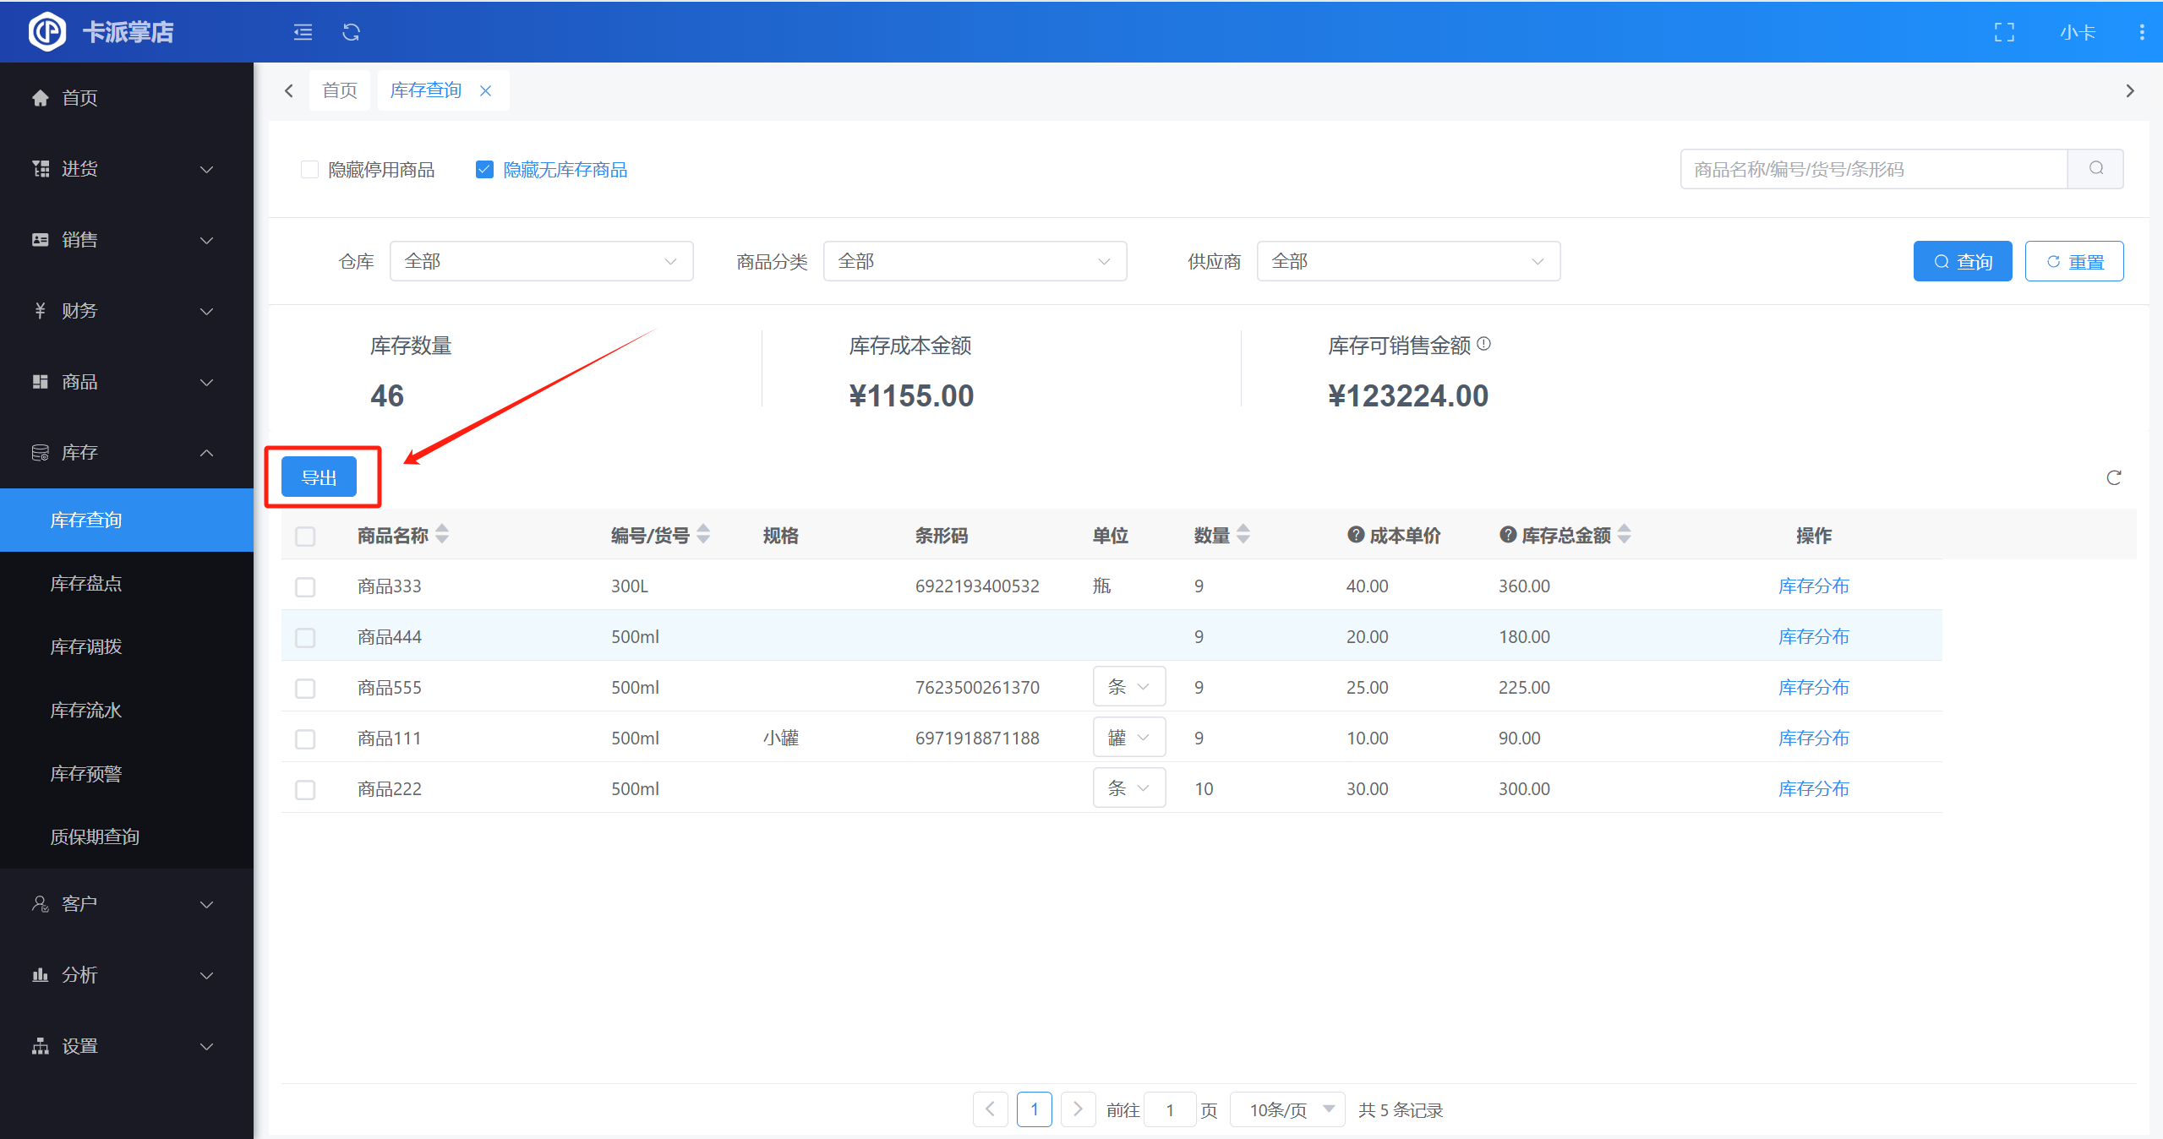This screenshot has width=2163, height=1139.
Task: Click the info icon beside 库存可销售金额
Action: tap(1484, 344)
